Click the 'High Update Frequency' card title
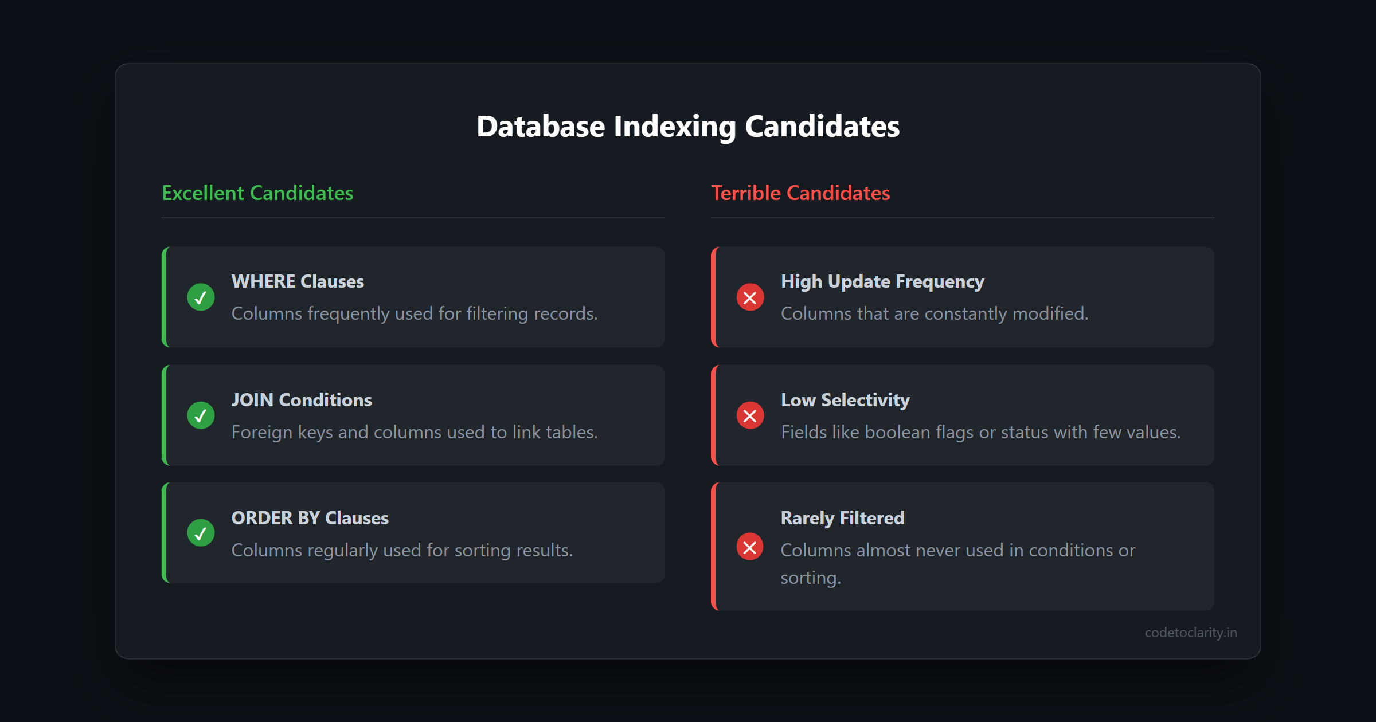 (x=882, y=281)
